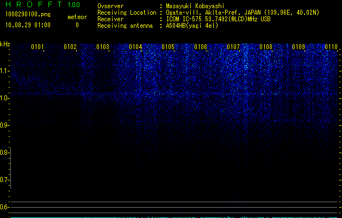Click time marker 0109

coord(299,47)
